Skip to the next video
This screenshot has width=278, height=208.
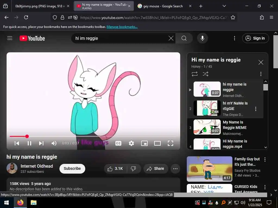(x=41, y=143)
